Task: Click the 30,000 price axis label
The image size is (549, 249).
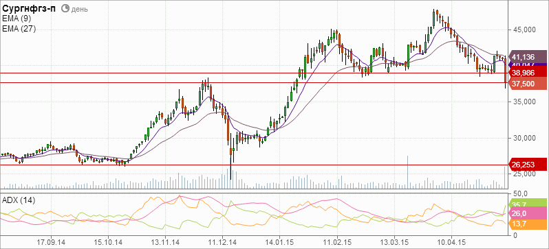Action: (524, 138)
